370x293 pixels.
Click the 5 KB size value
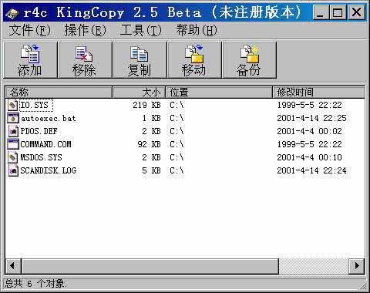point(151,170)
